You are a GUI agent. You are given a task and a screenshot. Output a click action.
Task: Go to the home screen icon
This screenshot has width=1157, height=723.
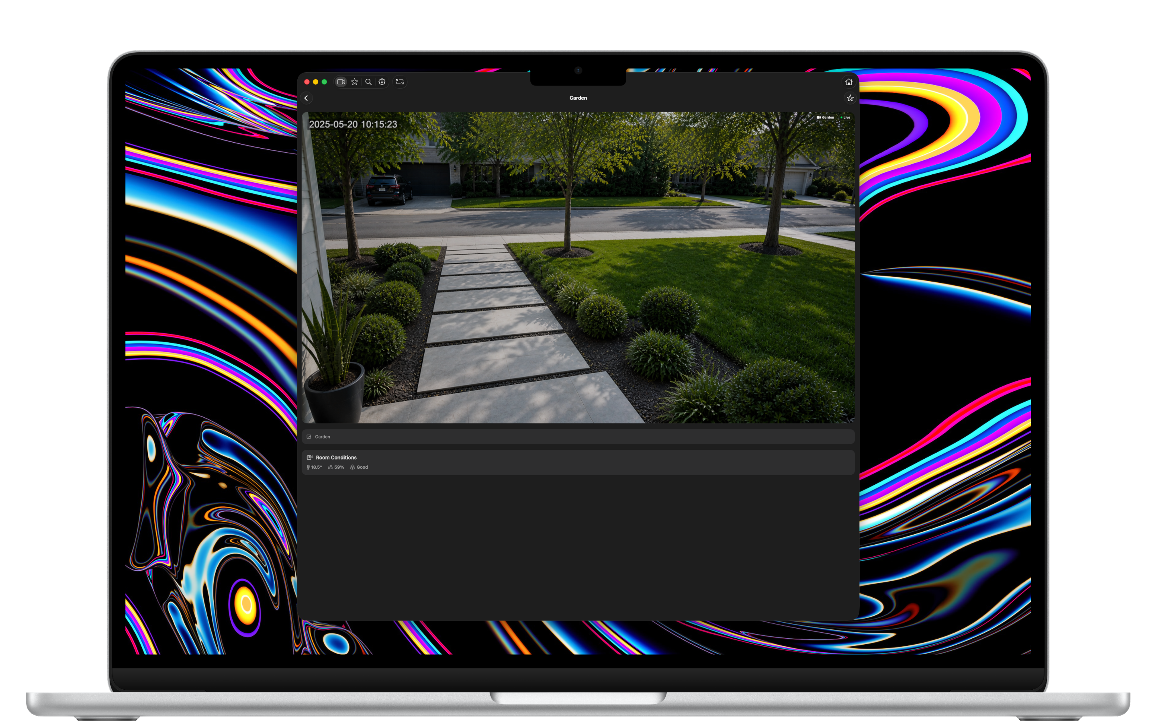[x=848, y=82]
